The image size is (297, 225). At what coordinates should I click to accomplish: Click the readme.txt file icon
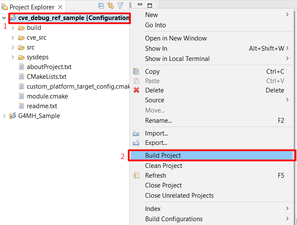[x=22, y=106]
